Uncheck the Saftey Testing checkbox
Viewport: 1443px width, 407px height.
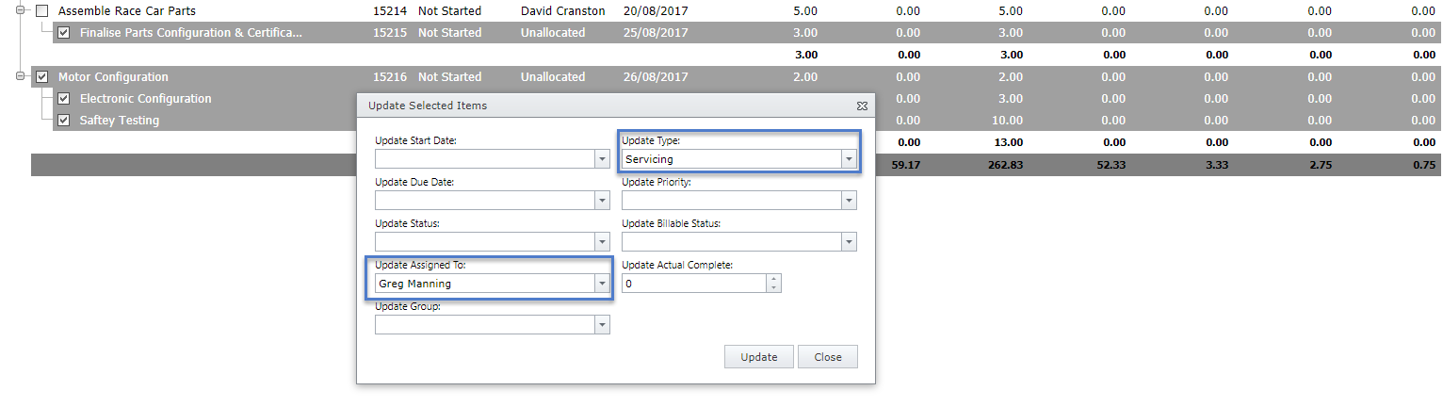point(63,121)
